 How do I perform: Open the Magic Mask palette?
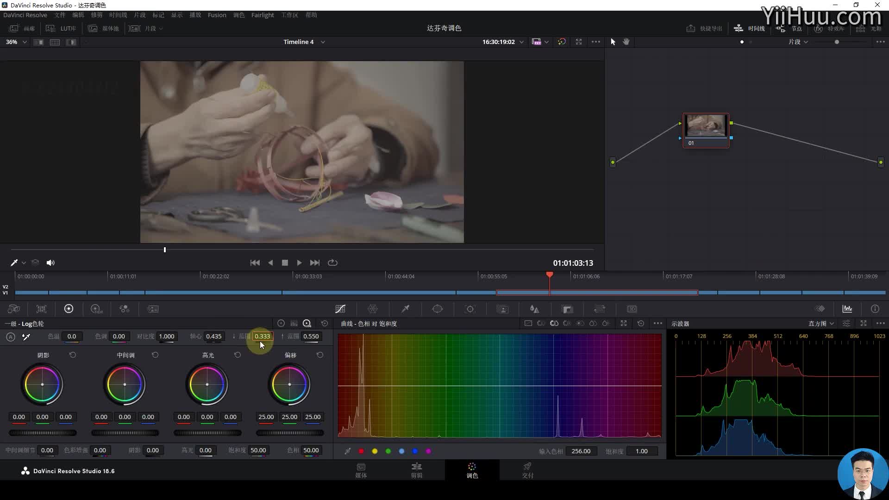point(502,309)
